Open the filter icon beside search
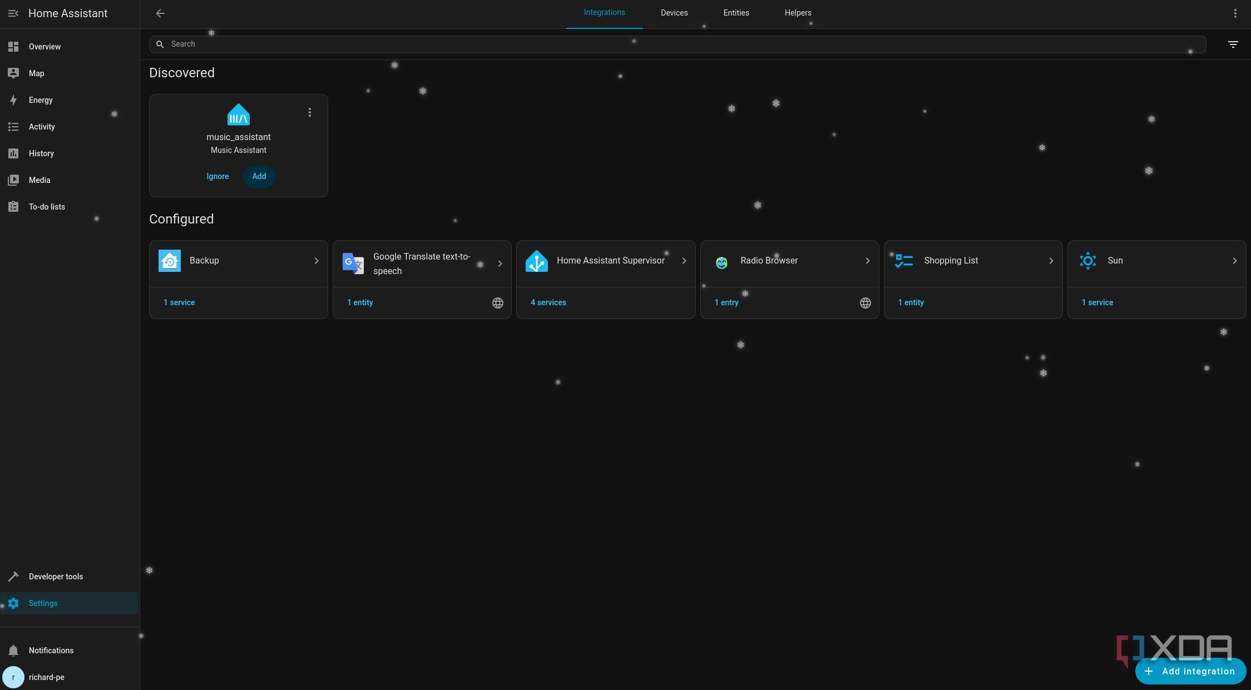 [x=1233, y=44]
